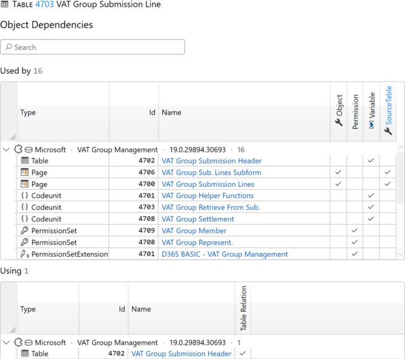
Task: Sort Using grid by Type column header
Action: coord(28,309)
